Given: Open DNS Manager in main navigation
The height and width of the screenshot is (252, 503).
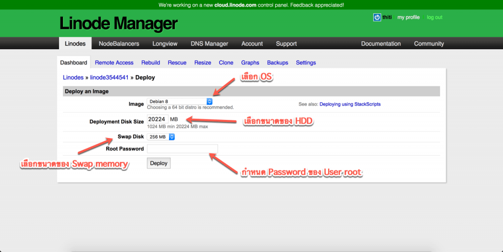Looking at the screenshot, I should click(x=209, y=44).
